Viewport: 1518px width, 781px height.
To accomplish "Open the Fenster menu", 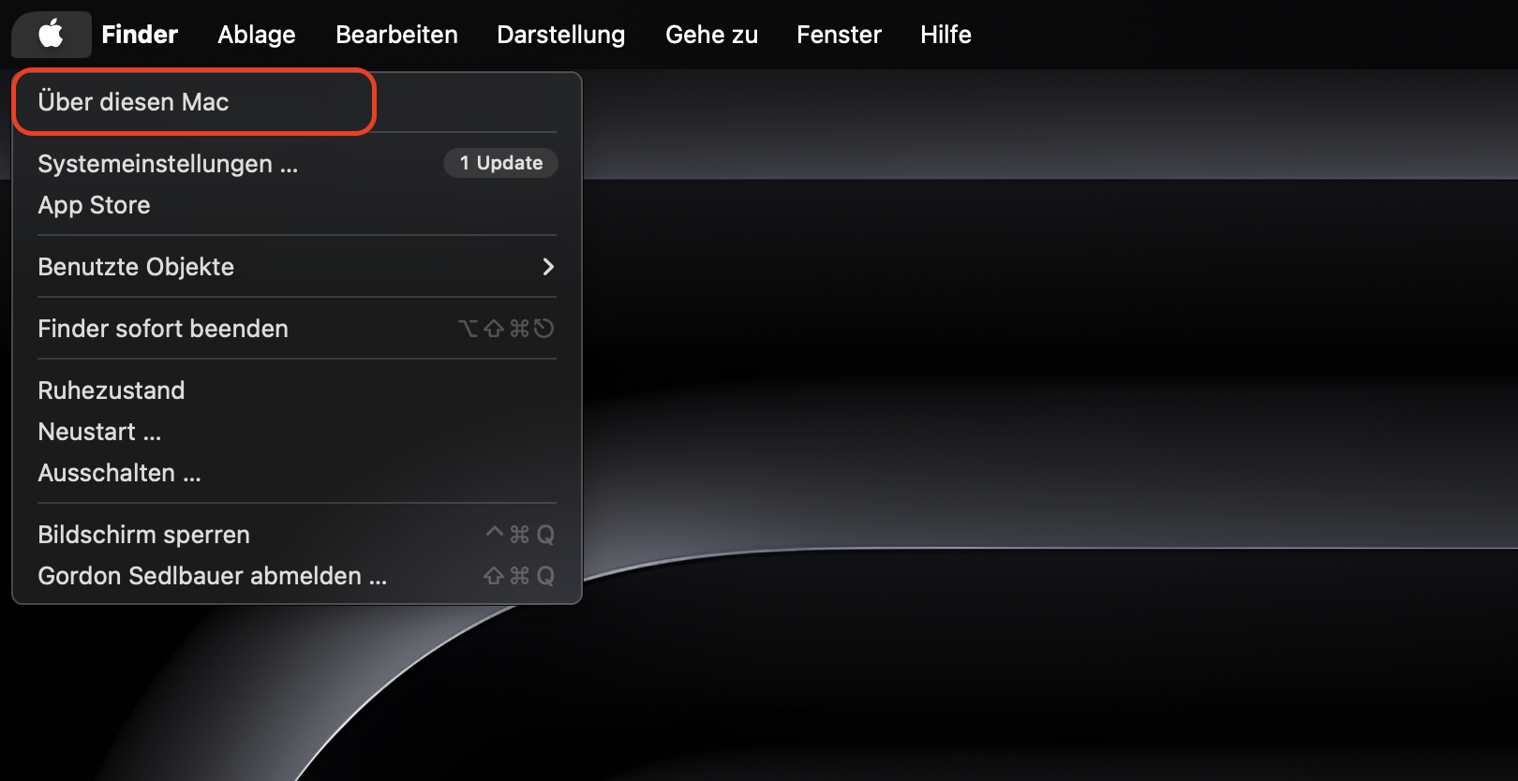I will pos(839,35).
